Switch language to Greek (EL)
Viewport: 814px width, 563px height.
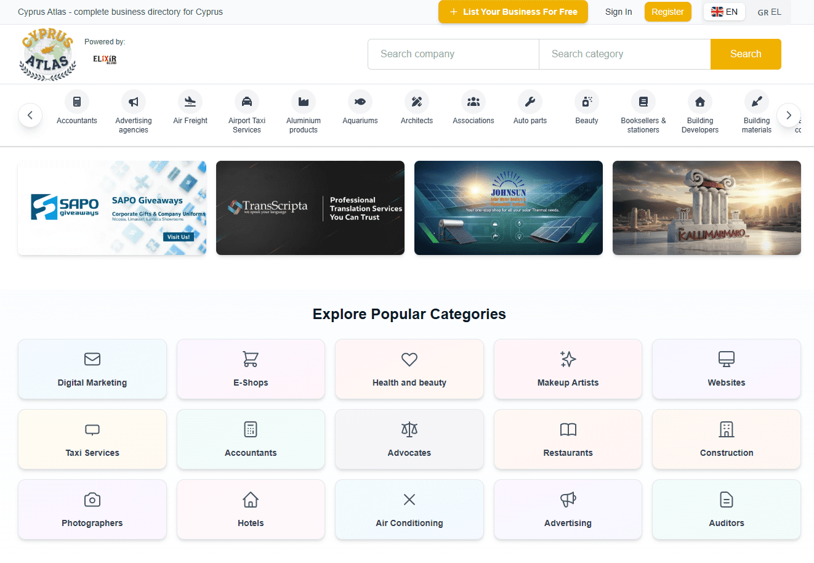pos(769,12)
